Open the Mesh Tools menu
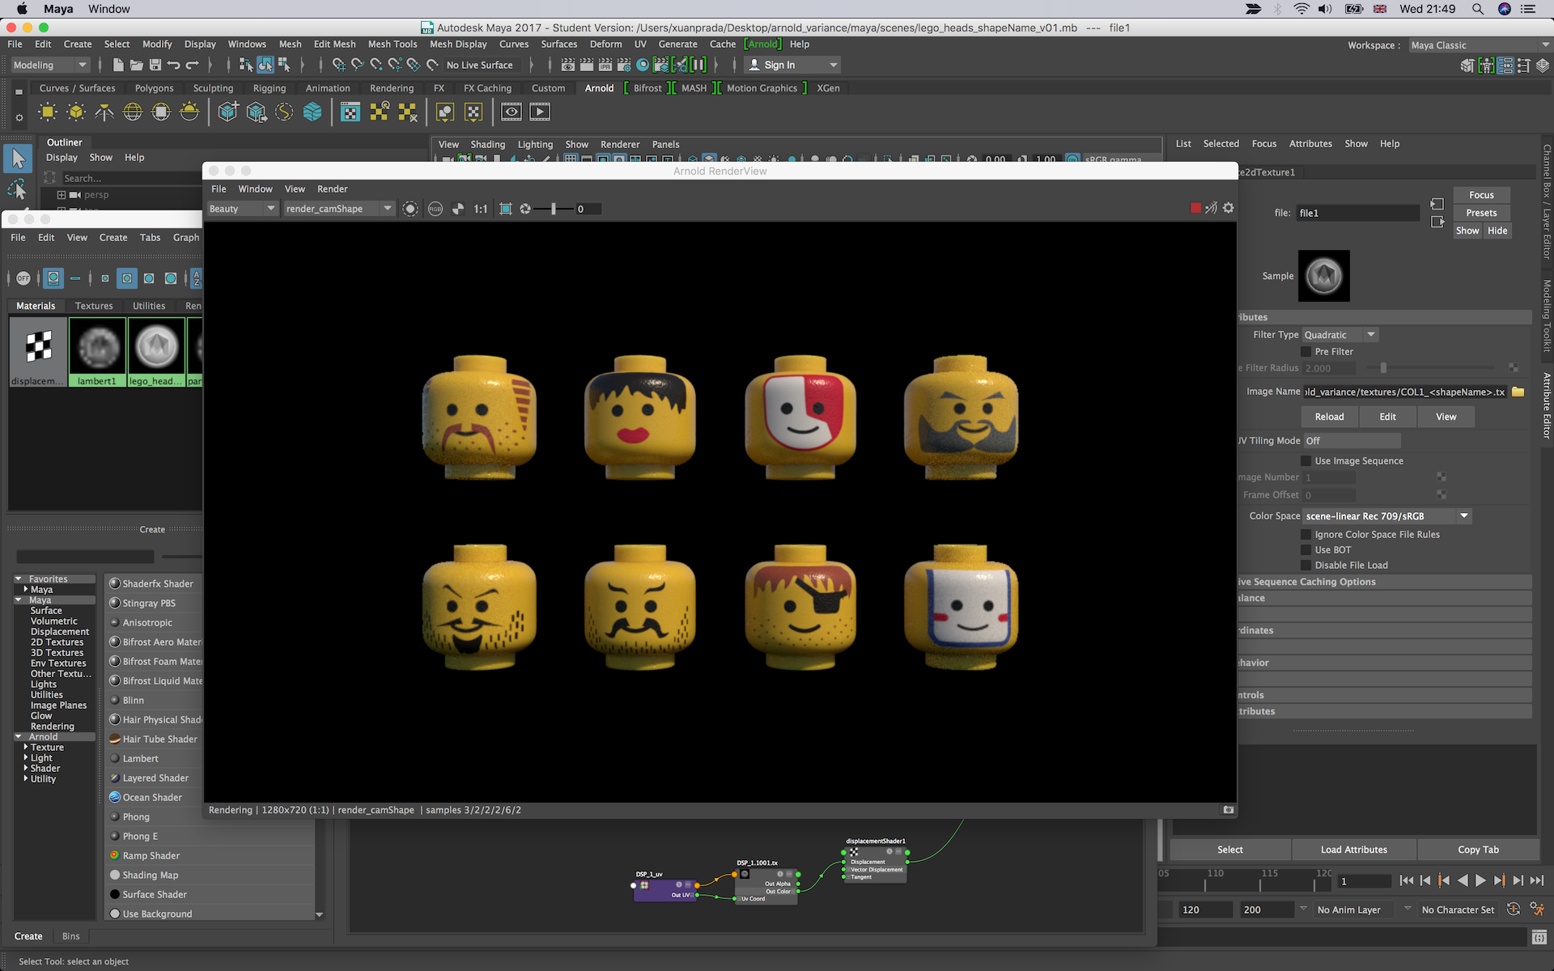 393,44
